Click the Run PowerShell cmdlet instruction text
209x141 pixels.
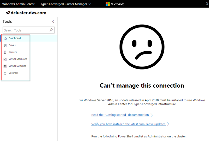click(139, 136)
